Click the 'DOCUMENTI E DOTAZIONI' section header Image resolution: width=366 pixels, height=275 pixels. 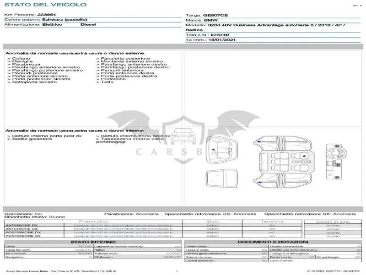point(273,242)
